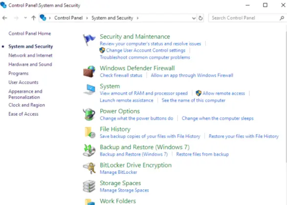Open the Storage Spaces stacked drives icon
This screenshot has width=287, height=205.
click(89, 186)
